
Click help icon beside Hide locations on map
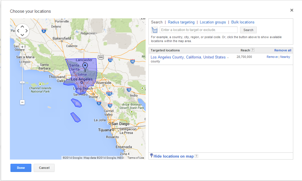[196, 156]
